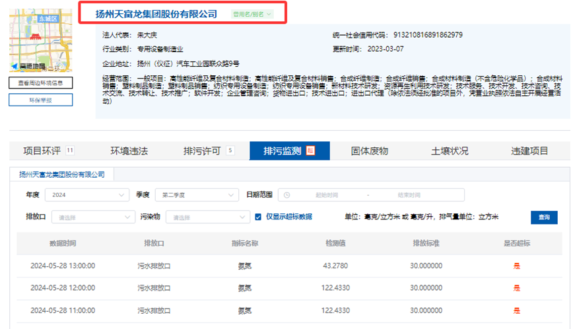Click the 查询 search button
Image resolution: width=571 pixels, height=329 pixels.
pos(544,217)
